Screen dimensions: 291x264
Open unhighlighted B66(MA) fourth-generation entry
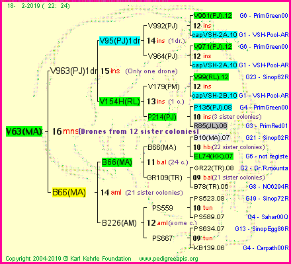coord(162,147)
